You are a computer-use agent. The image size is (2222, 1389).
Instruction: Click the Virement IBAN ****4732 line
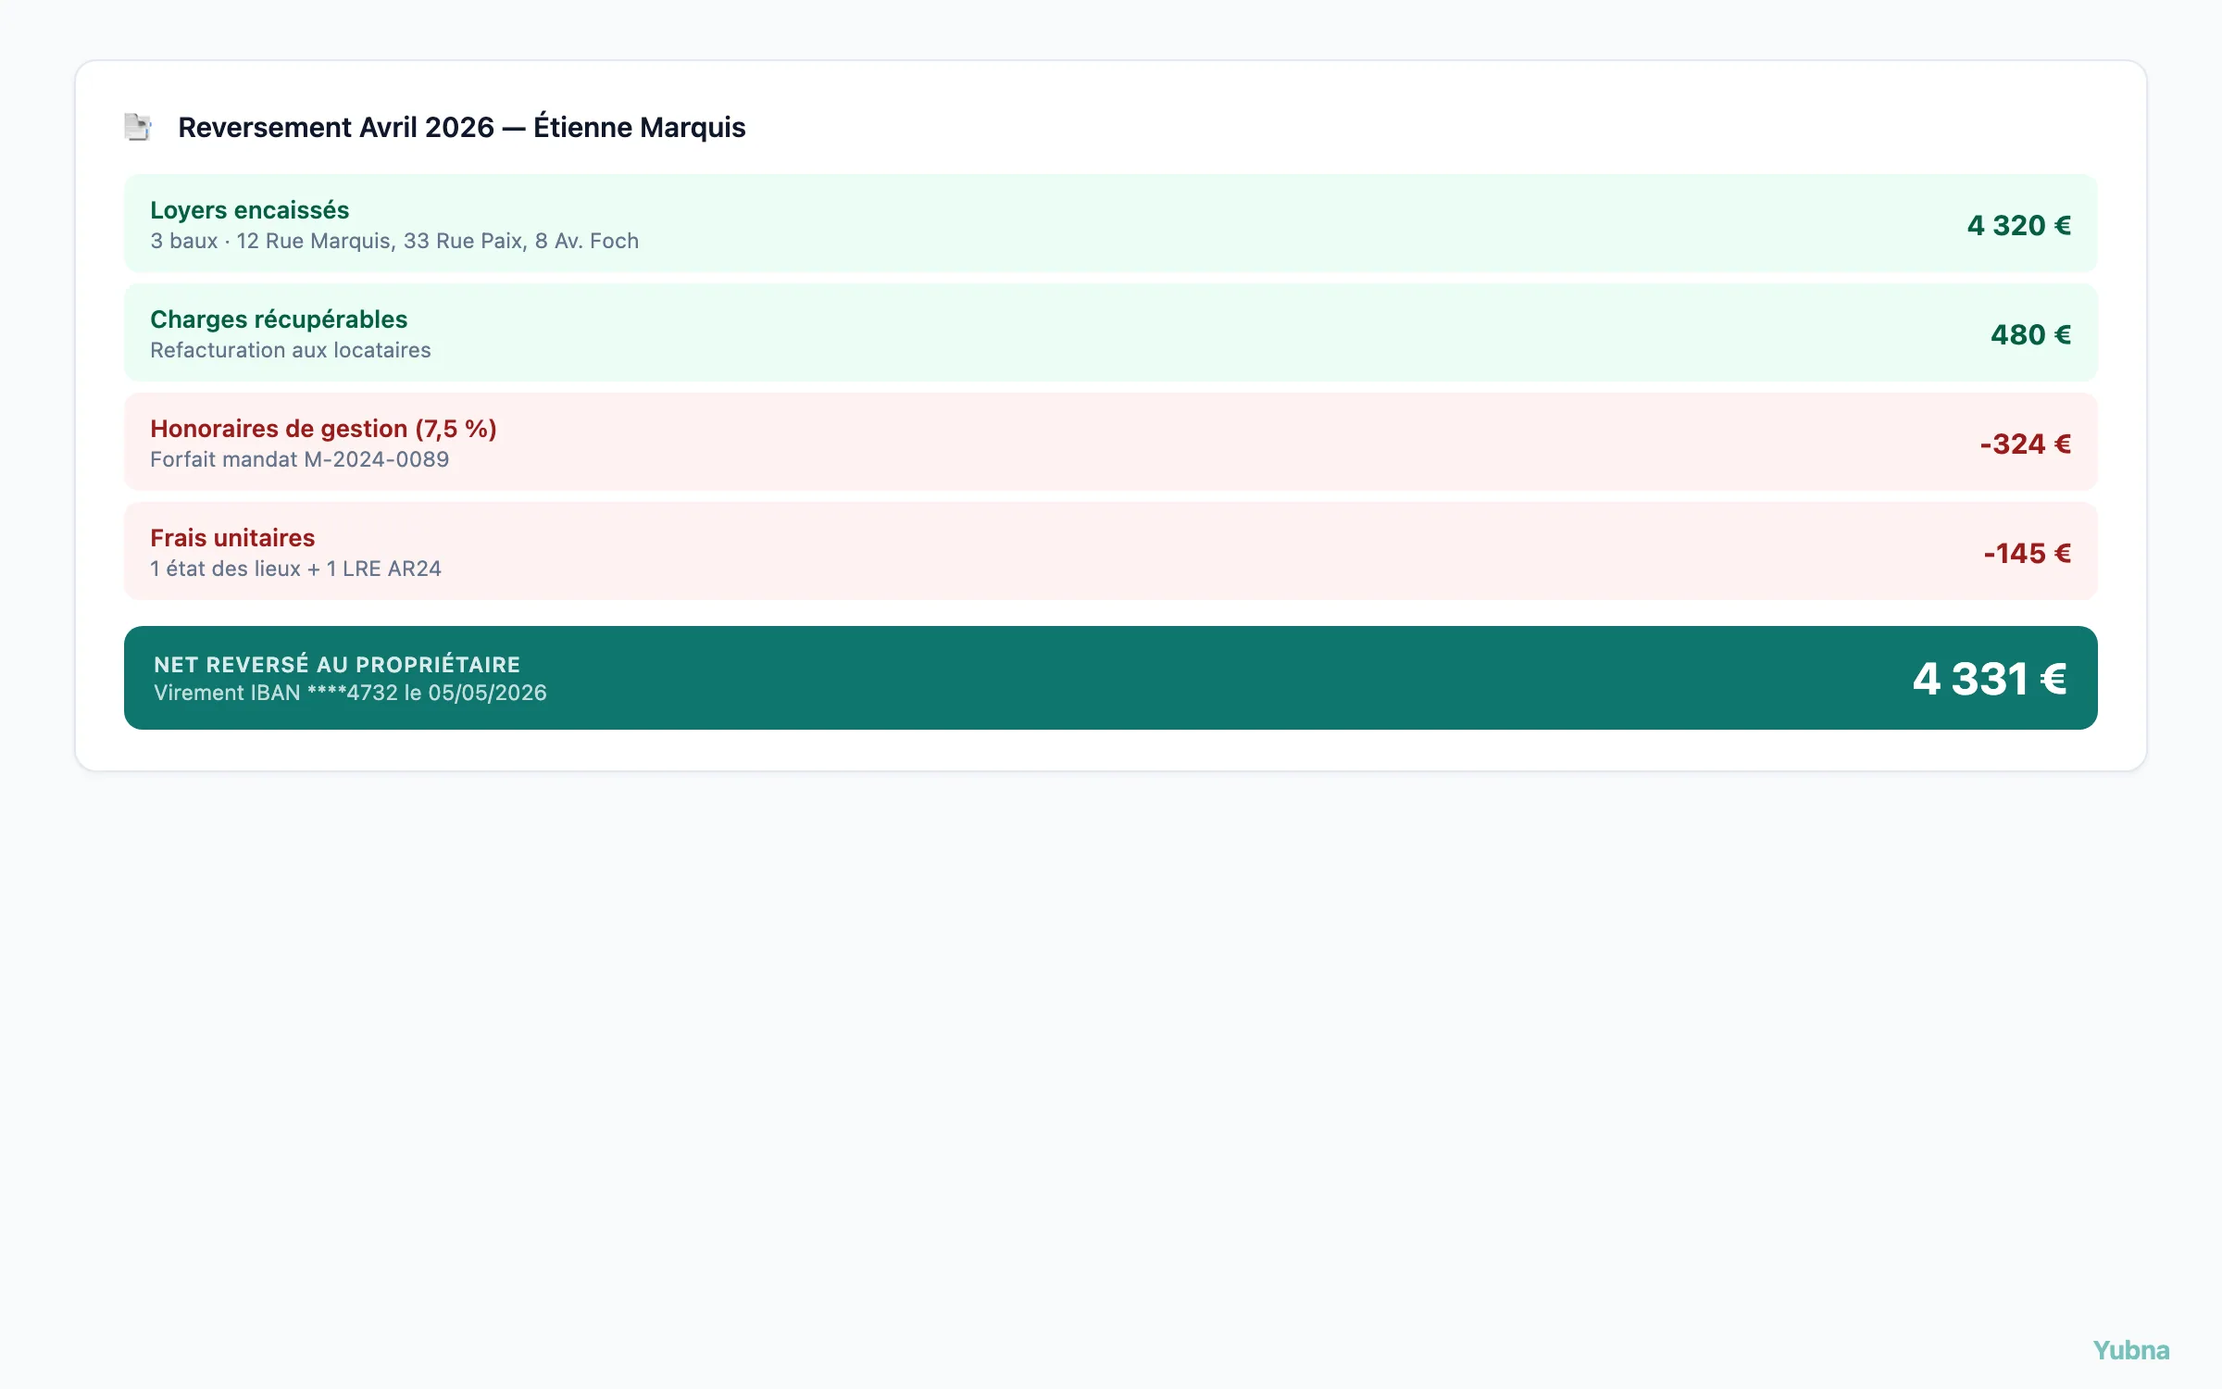350,693
